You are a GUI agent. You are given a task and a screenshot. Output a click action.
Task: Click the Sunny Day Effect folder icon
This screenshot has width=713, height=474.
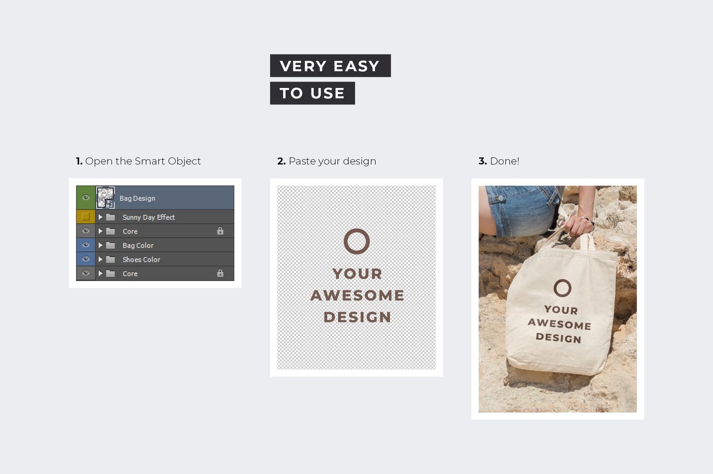point(111,217)
